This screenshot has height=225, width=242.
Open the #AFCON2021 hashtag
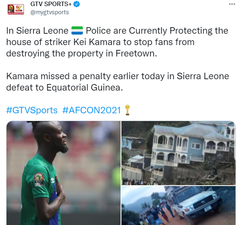(91, 110)
